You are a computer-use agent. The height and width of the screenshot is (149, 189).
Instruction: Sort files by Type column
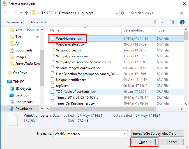(x=160, y=30)
